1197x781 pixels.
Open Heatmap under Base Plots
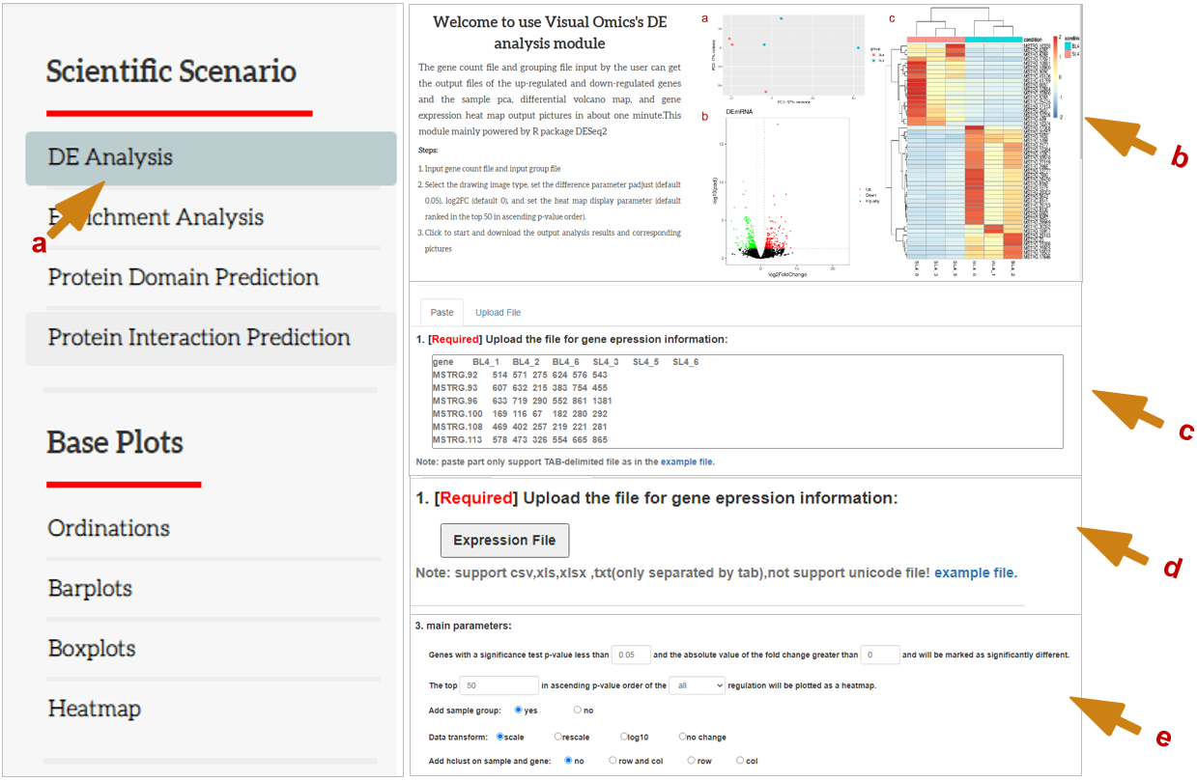click(95, 708)
